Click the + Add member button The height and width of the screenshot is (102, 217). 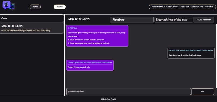pyautogui.click(x=204, y=20)
